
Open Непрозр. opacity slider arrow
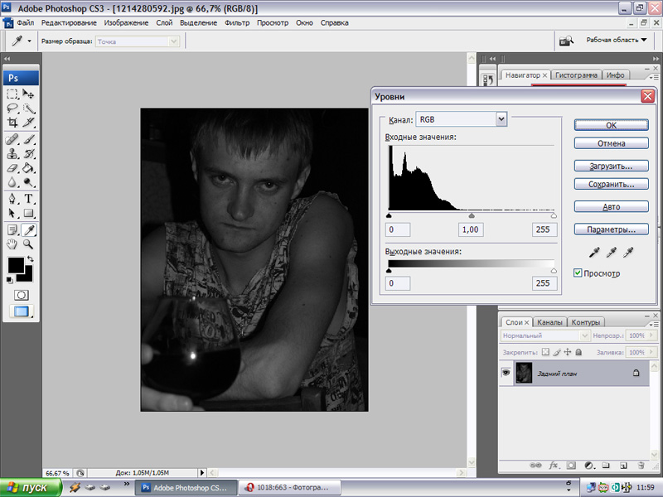(x=651, y=335)
